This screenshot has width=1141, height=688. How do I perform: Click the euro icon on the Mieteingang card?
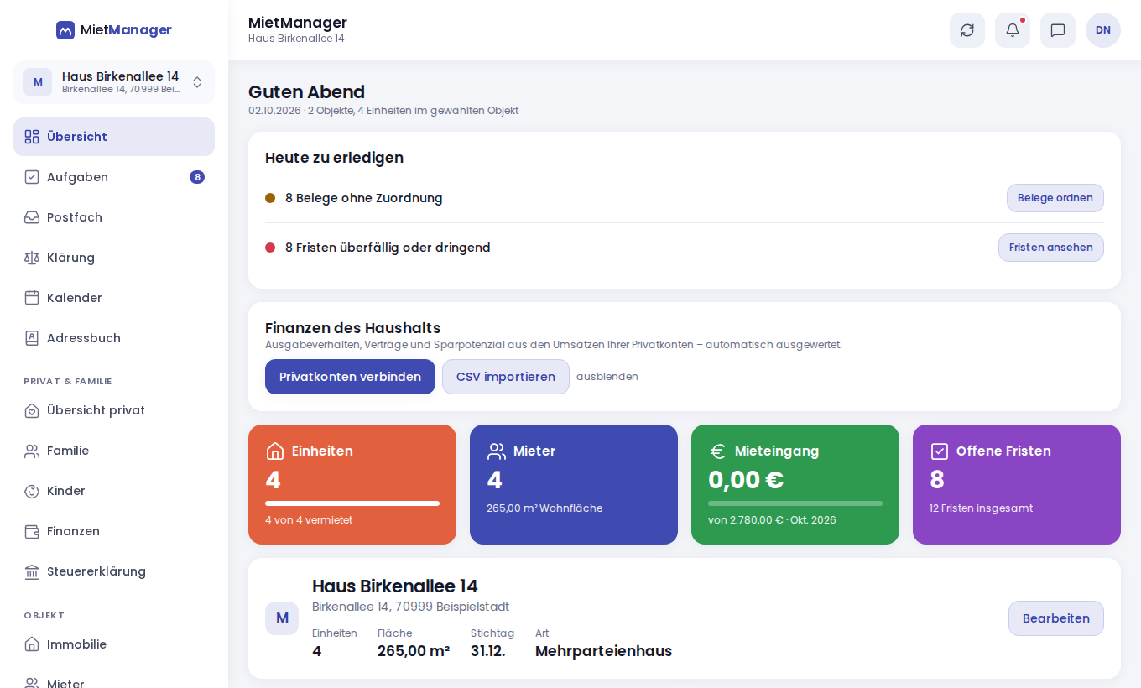click(718, 451)
